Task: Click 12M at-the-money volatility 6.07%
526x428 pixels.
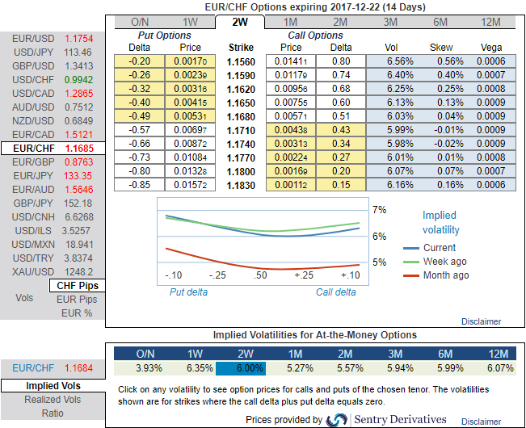Action: 500,368
